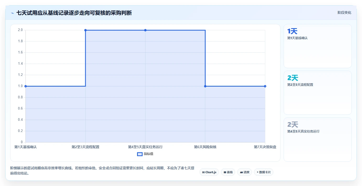This screenshot has width=362, height=186.
Task: Click data point above 第2至3天流程配置
Action: [x=85, y=30]
